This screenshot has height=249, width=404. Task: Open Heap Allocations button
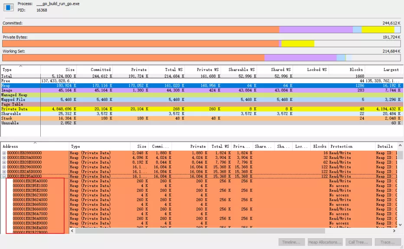(325, 242)
